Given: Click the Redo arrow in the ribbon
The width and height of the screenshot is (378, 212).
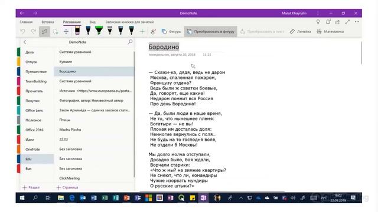Looking at the screenshot, I should coord(34,31).
